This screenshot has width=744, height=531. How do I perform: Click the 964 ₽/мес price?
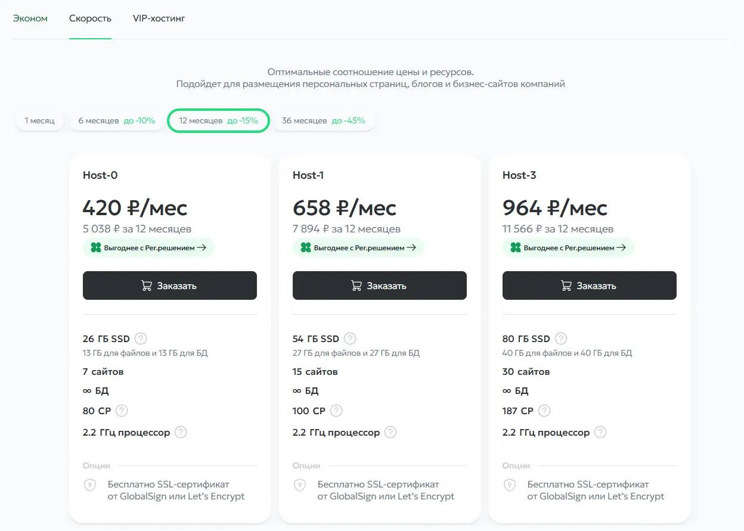555,208
